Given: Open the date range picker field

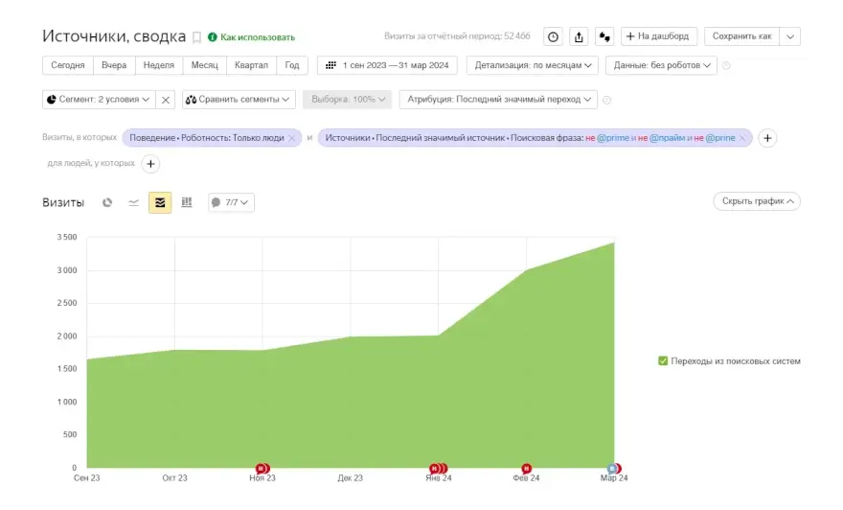Looking at the screenshot, I should tap(387, 65).
